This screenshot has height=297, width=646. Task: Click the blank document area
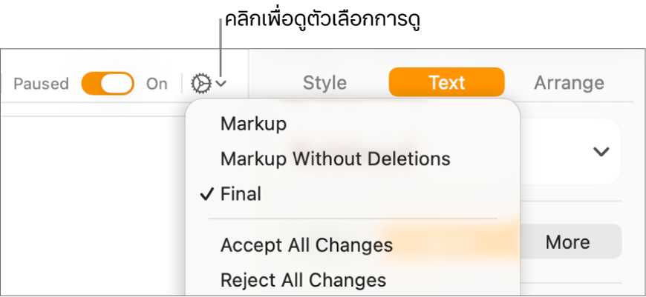click(x=89, y=207)
